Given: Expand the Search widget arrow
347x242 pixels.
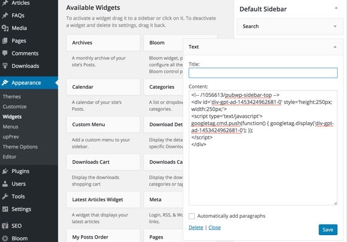Looking at the screenshot, I should pos(335,27).
